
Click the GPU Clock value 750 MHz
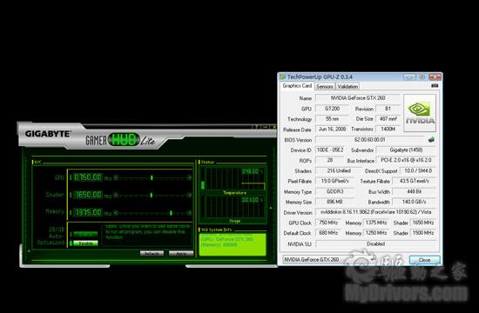point(328,223)
